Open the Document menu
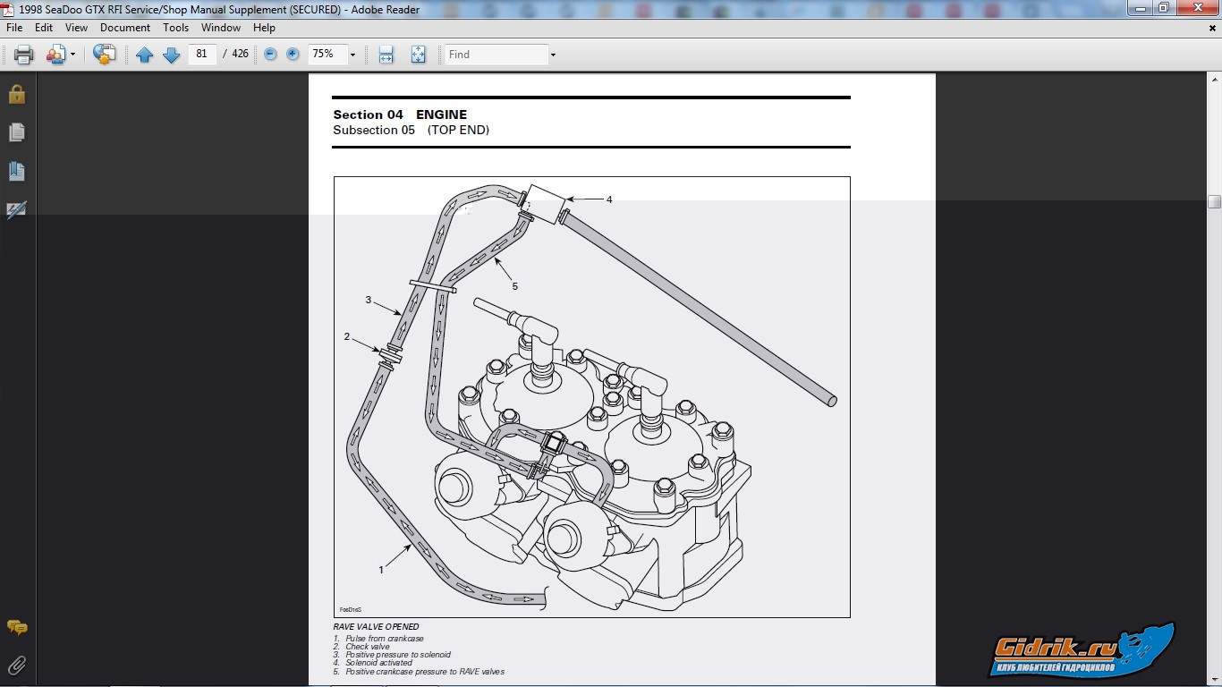This screenshot has height=687, width=1222. pos(125,28)
